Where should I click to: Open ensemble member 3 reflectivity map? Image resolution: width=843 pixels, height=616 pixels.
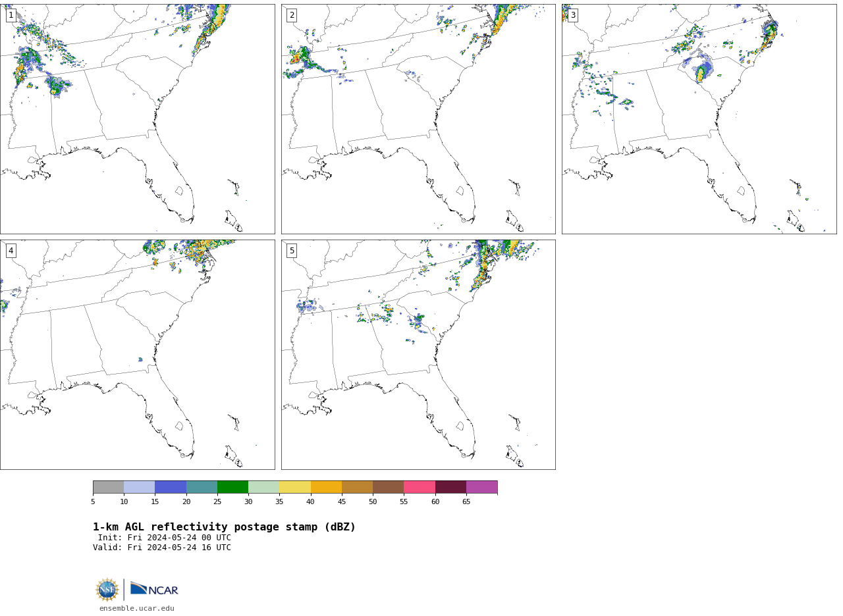tap(699, 119)
